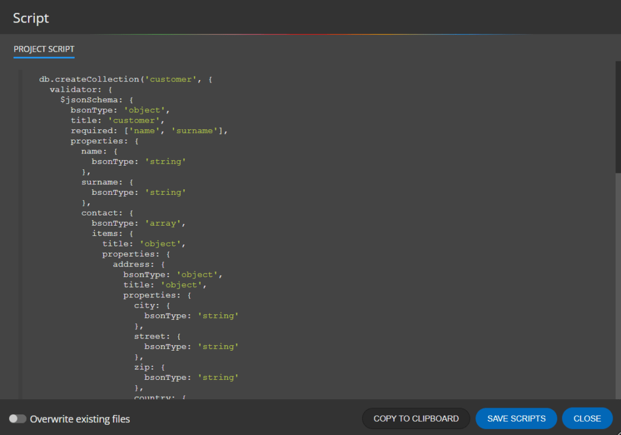Click the CLOSE button

click(586, 419)
